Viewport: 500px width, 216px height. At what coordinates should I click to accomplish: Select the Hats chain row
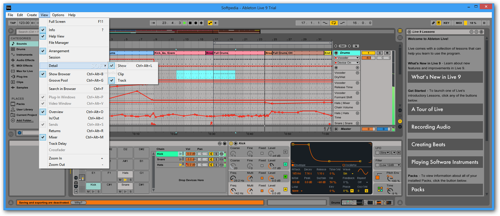pyautogui.click(x=167, y=165)
